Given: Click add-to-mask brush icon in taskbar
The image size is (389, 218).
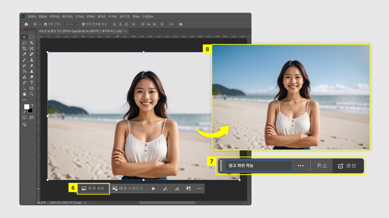Looking at the screenshot, I should [177, 189].
